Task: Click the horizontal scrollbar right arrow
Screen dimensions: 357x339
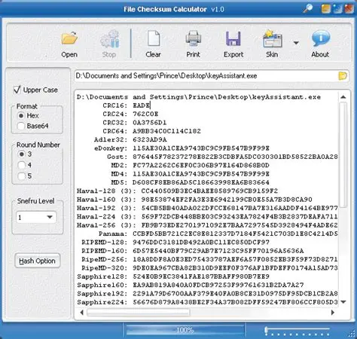Action: (x=333, y=313)
